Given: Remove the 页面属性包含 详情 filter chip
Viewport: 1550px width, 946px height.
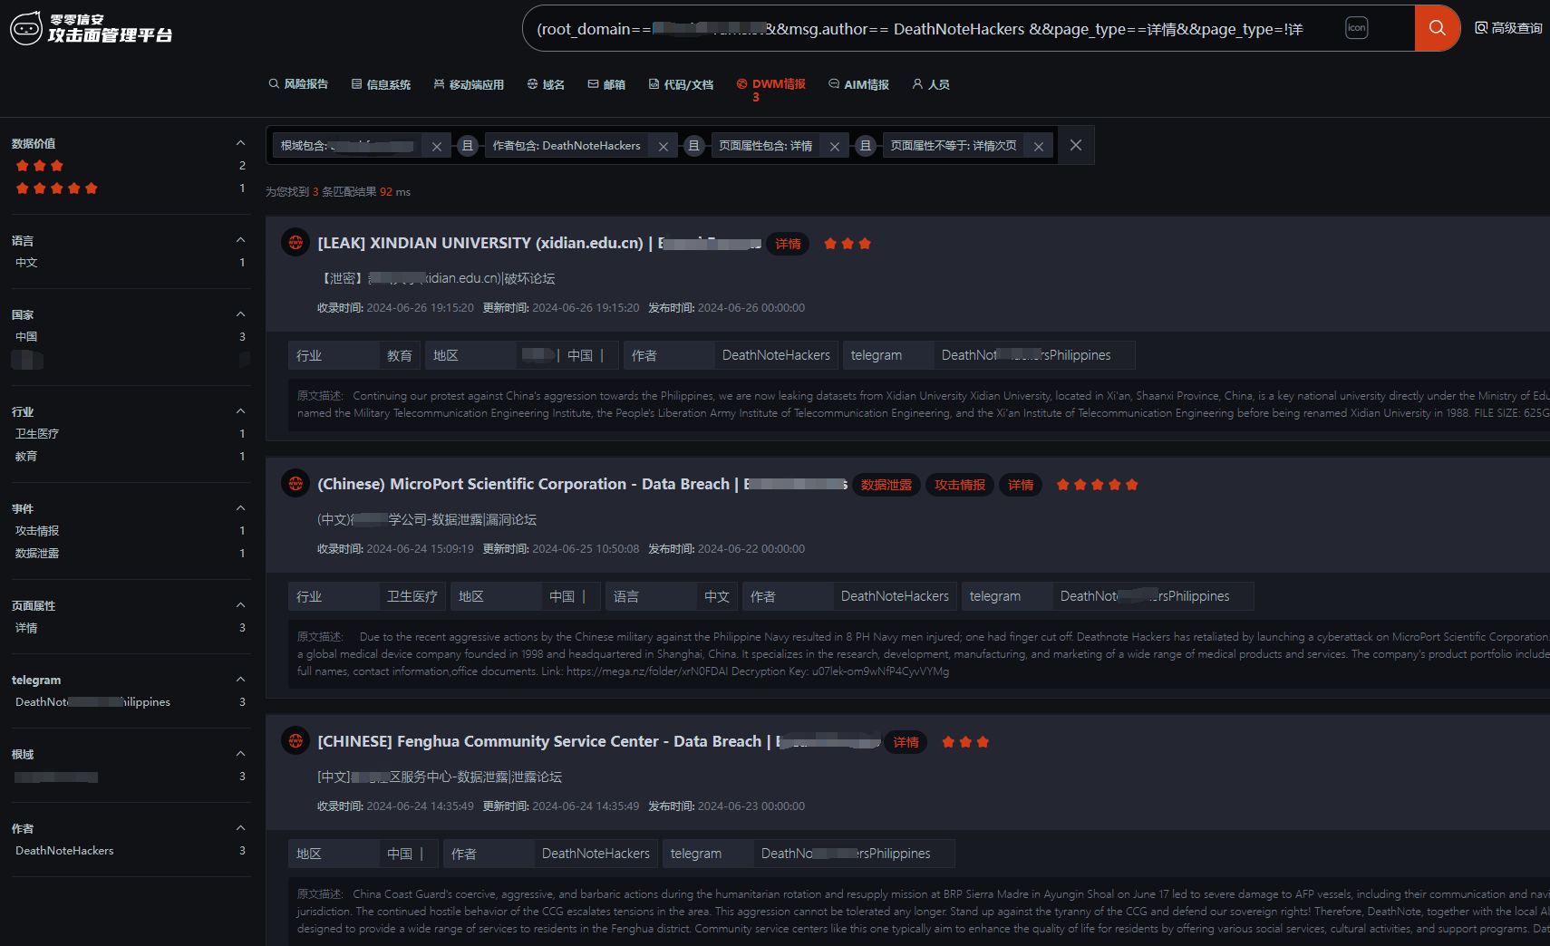Looking at the screenshot, I should [x=835, y=147].
